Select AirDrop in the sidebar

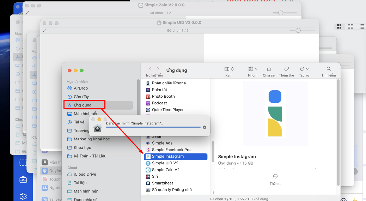pyautogui.click(x=81, y=88)
